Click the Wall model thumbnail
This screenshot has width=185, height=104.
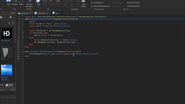click(6, 52)
